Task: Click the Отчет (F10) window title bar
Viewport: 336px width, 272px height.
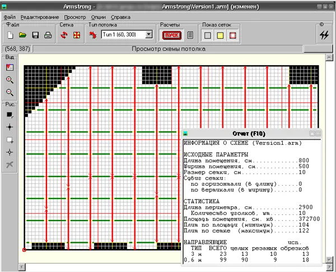Action: 249,133
